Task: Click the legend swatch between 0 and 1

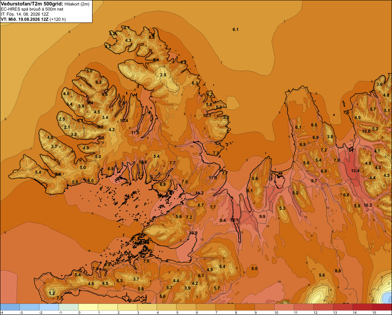Action: click(x=88, y=307)
